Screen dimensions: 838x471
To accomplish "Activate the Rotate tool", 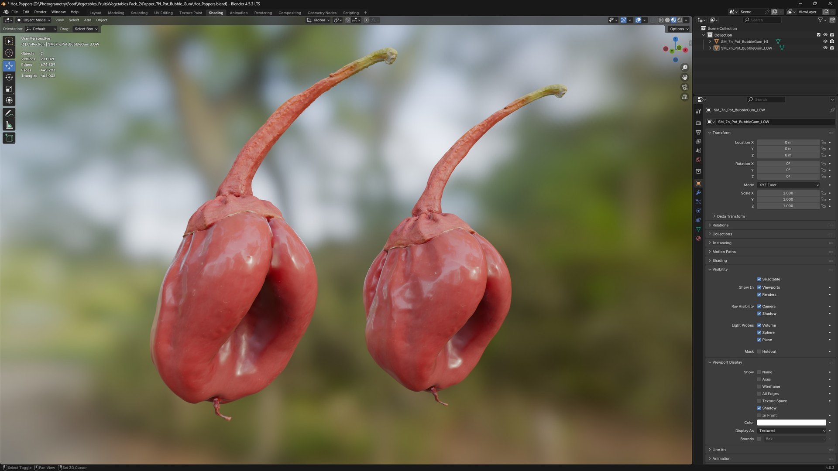I will point(9,77).
